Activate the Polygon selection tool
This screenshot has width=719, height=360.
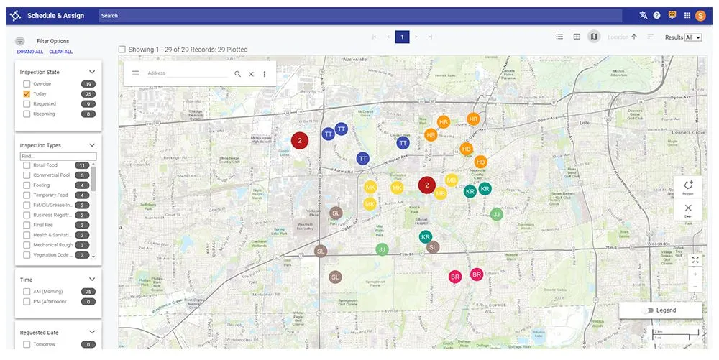(x=688, y=188)
